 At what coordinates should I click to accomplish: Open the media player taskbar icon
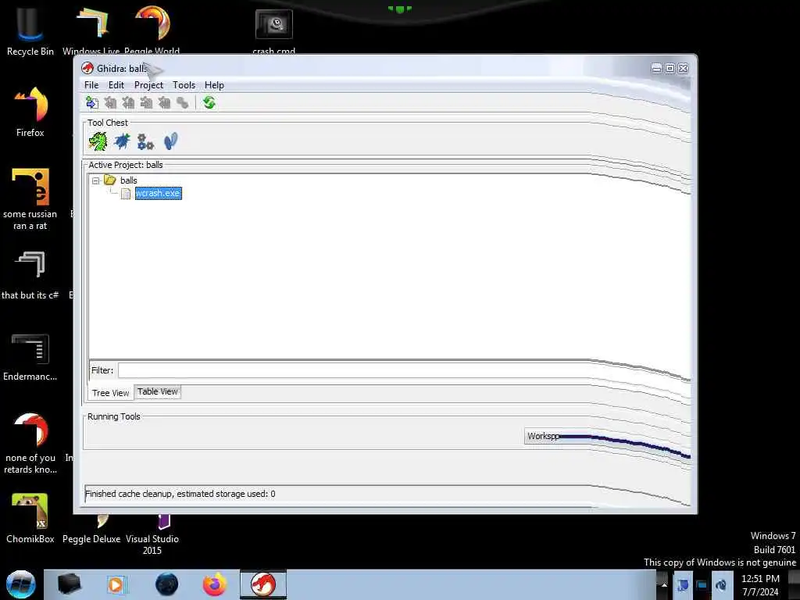coord(116,584)
